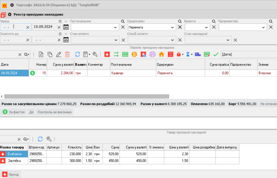Select the Прихід tab at the bottom

point(11,174)
